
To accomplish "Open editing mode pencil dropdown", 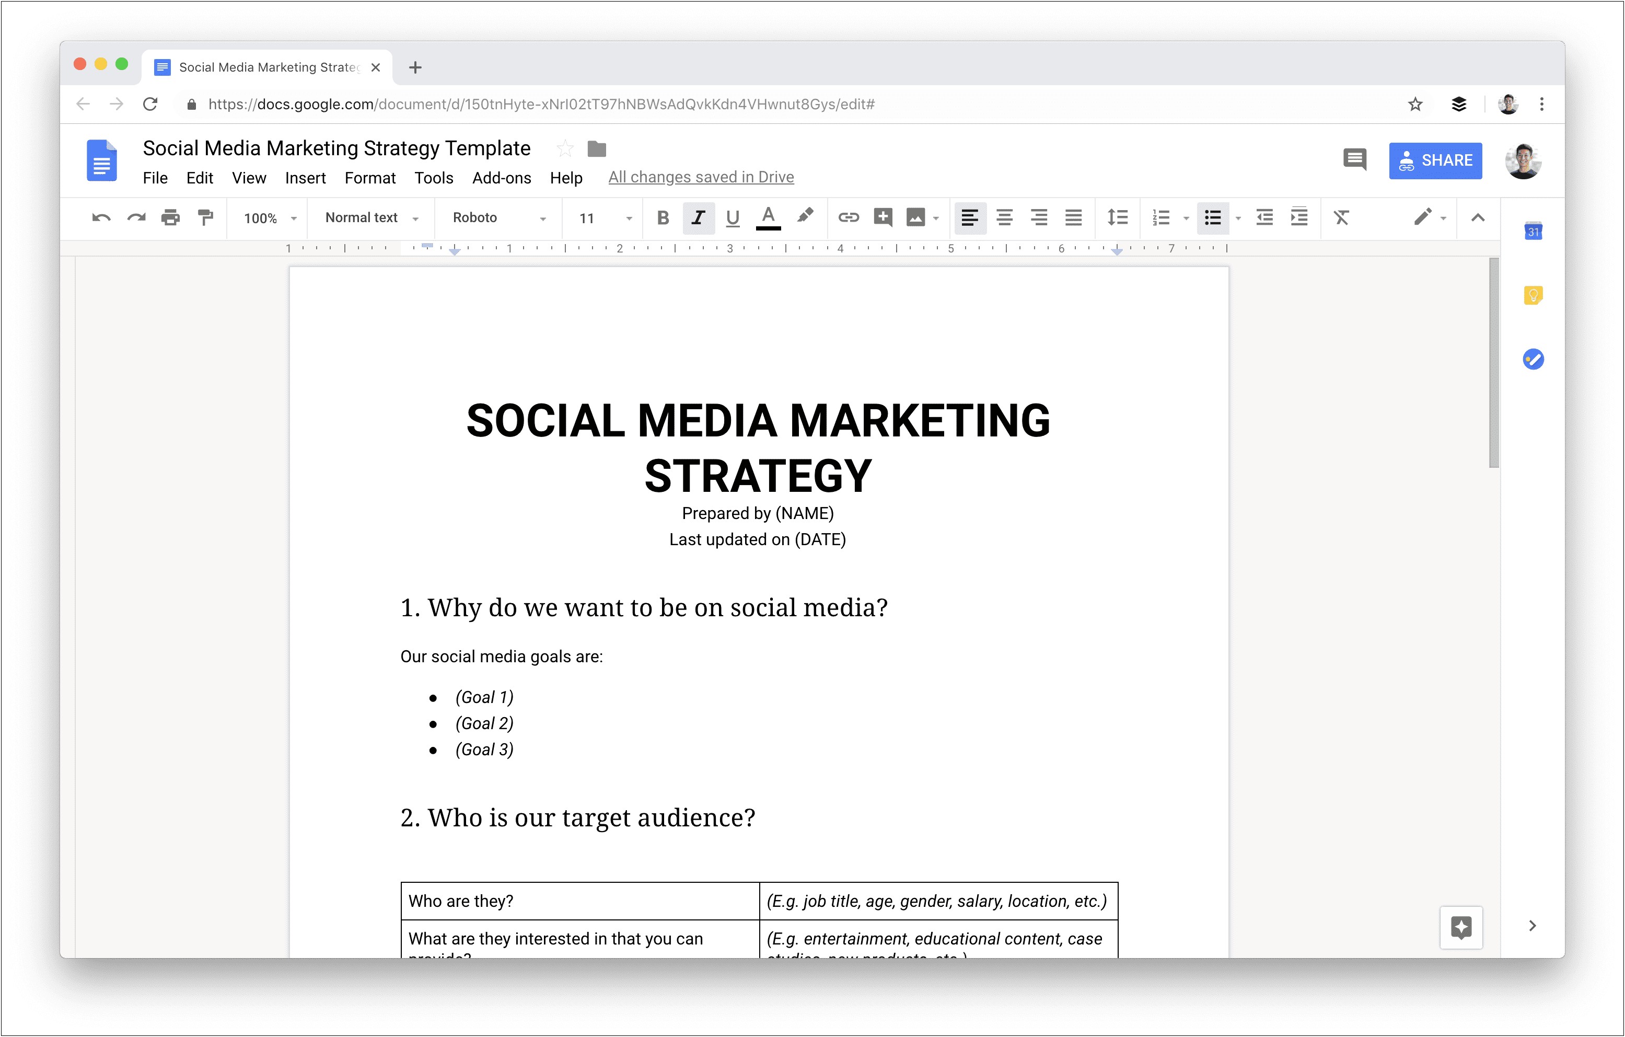I will [x=1430, y=217].
